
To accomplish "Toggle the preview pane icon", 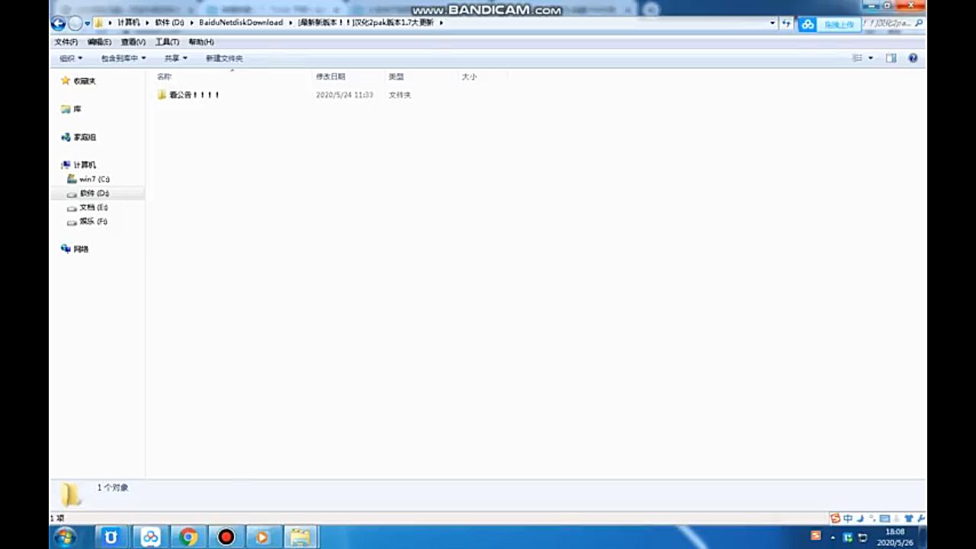I will [x=891, y=58].
